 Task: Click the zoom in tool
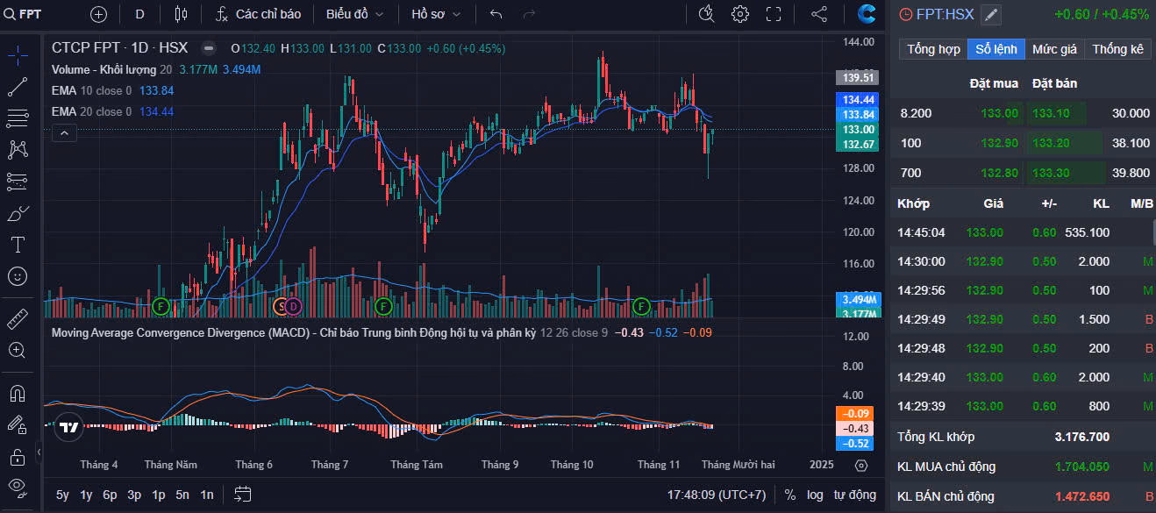pyautogui.click(x=18, y=350)
